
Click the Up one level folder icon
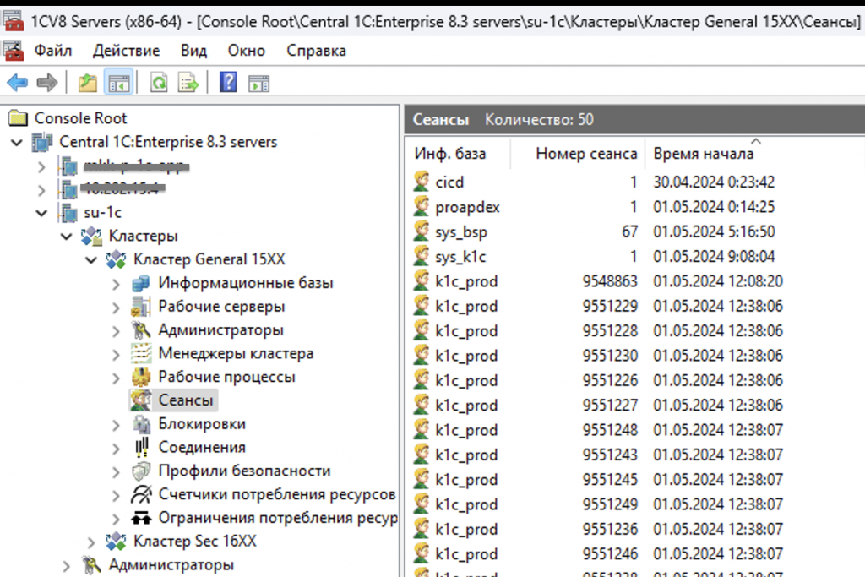point(88,84)
